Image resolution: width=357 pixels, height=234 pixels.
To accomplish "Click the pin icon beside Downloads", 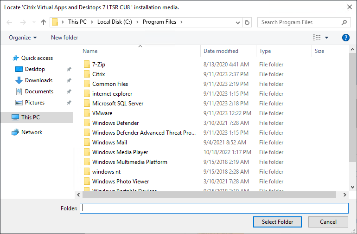I will click(x=69, y=80).
